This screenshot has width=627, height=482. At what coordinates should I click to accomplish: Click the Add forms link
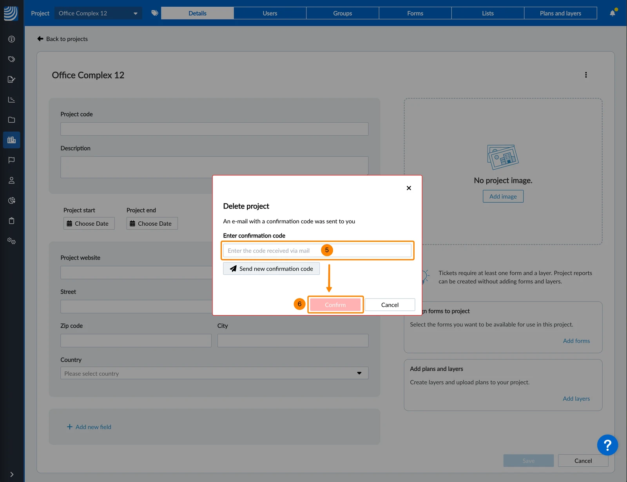coord(576,341)
